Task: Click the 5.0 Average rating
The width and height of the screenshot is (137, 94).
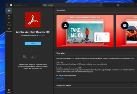Action: 25,57
